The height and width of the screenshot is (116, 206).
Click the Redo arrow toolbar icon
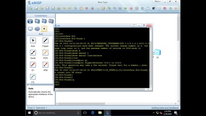[x=70, y=8]
